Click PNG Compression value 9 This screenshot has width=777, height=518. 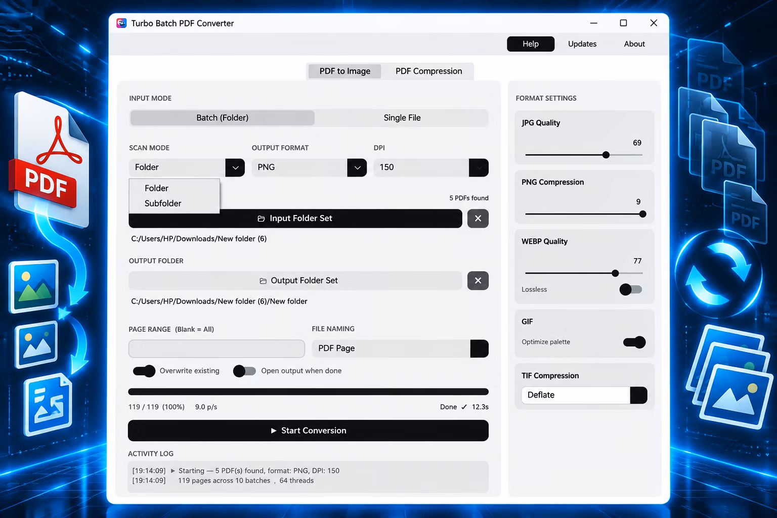(x=638, y=202)
